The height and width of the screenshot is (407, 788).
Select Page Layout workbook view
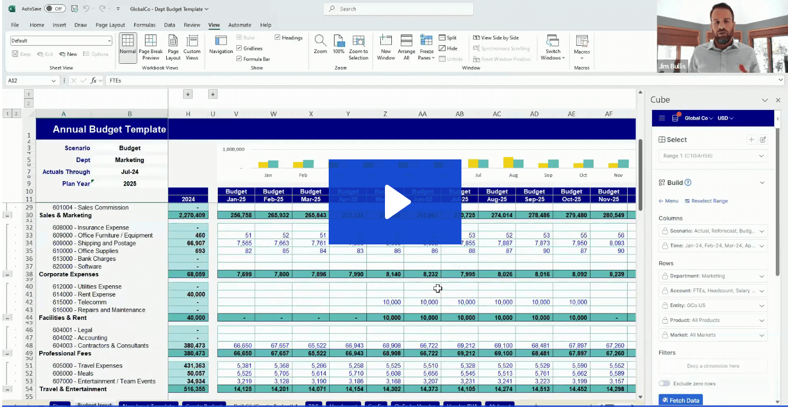point(172,47)
